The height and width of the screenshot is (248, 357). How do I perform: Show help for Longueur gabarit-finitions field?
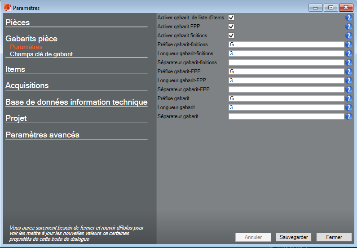tap(348, 53)
